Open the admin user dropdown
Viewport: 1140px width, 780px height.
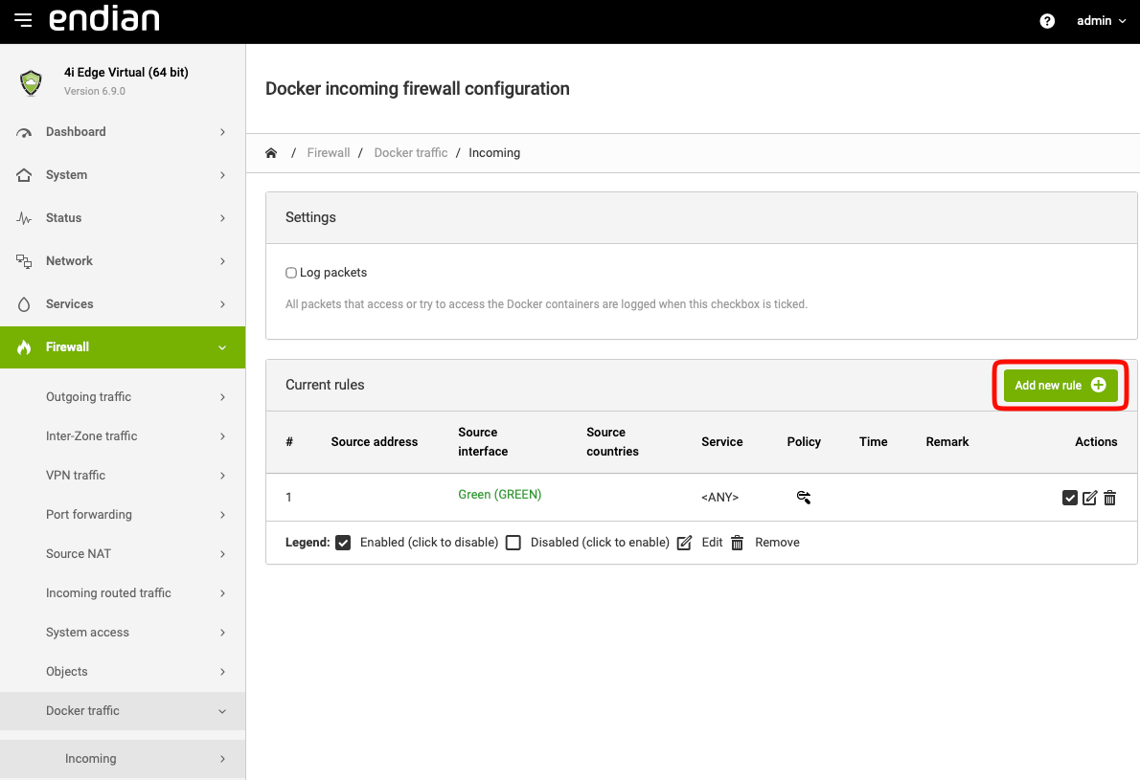point(1101,21)
